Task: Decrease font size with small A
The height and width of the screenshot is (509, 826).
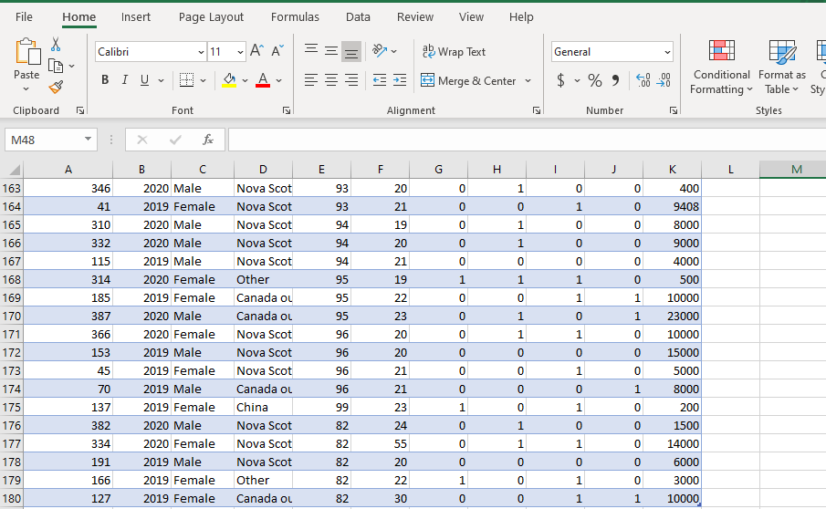Action: click(x=277, y=51)
